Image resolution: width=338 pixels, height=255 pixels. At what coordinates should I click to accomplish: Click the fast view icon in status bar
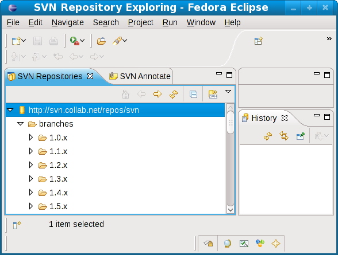pyautogui.click(x=17, y=225)
